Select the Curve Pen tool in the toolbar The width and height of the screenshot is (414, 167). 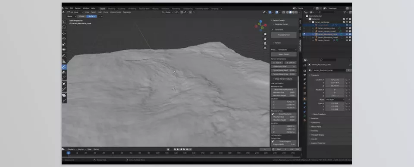pos(64,72)
